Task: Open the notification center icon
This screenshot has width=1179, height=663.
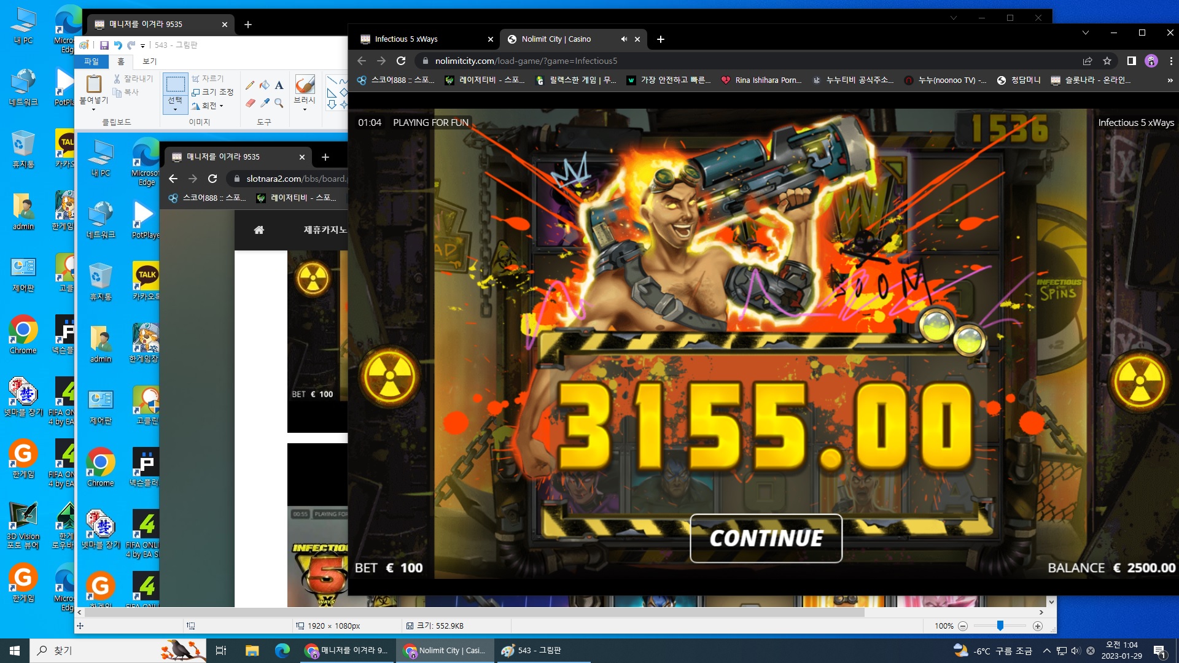Action: [x=1159, y=651]
